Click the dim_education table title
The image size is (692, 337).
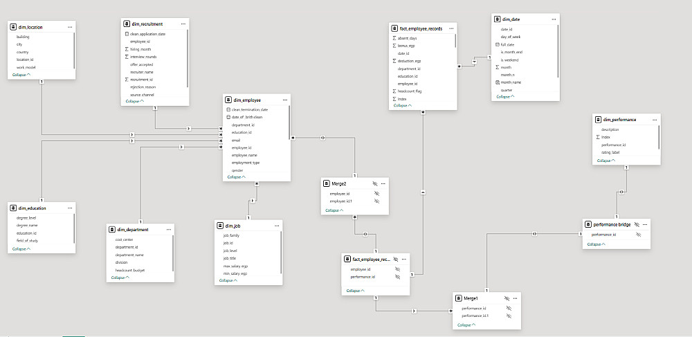(x=32, y=208)
